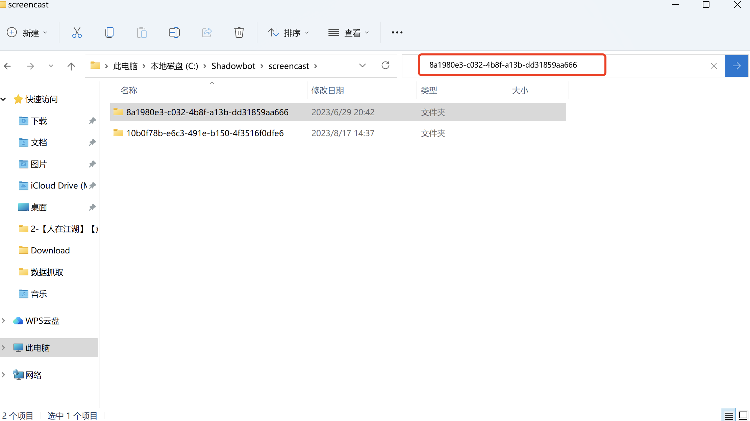Click Shadowbot in the address breadcrumb
The width and height of the screenshot is (750, 421).
(233, 66)
